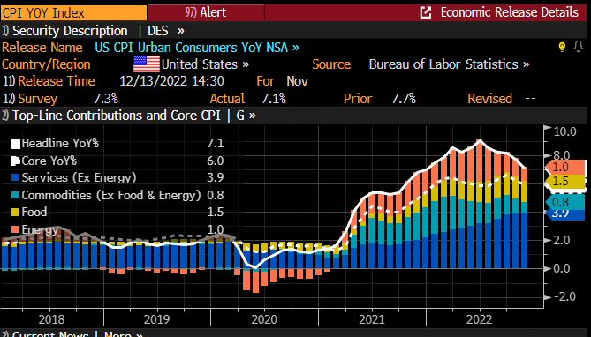Click the 2.0 y-axis label
The width and height of the screenshot is (591, 337).
pos(562,240)
